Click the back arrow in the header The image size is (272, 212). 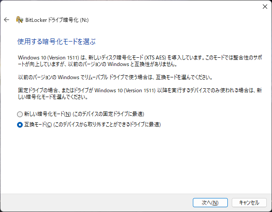tap(7, 20)
